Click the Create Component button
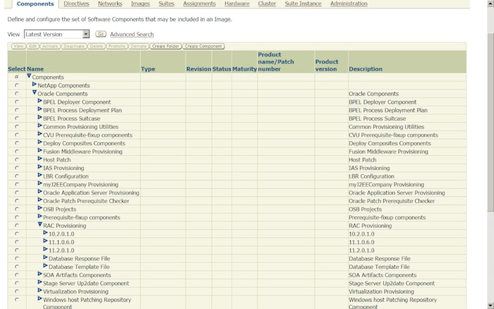 click(x=203, y=47)
